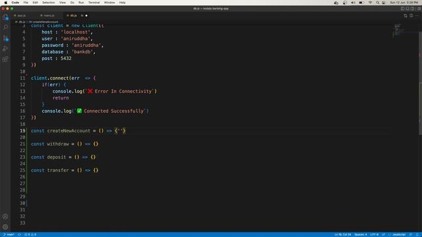Open the editor More Actions ellipsis

417,16
